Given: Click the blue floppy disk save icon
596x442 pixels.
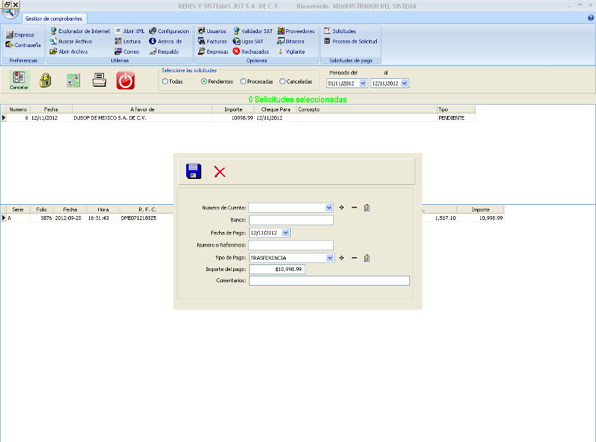Looking at the screenshot, I should 194,172.
